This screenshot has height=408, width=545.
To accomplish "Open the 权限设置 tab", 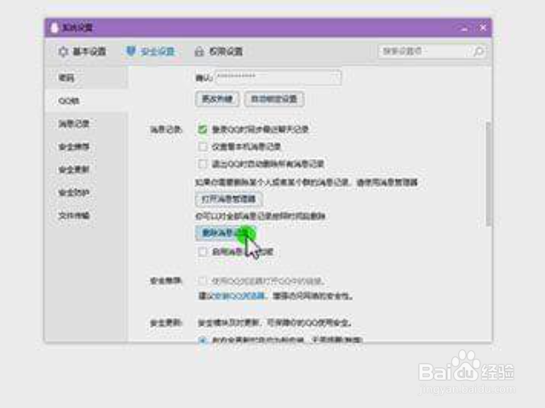I will (x=219, y=52).
